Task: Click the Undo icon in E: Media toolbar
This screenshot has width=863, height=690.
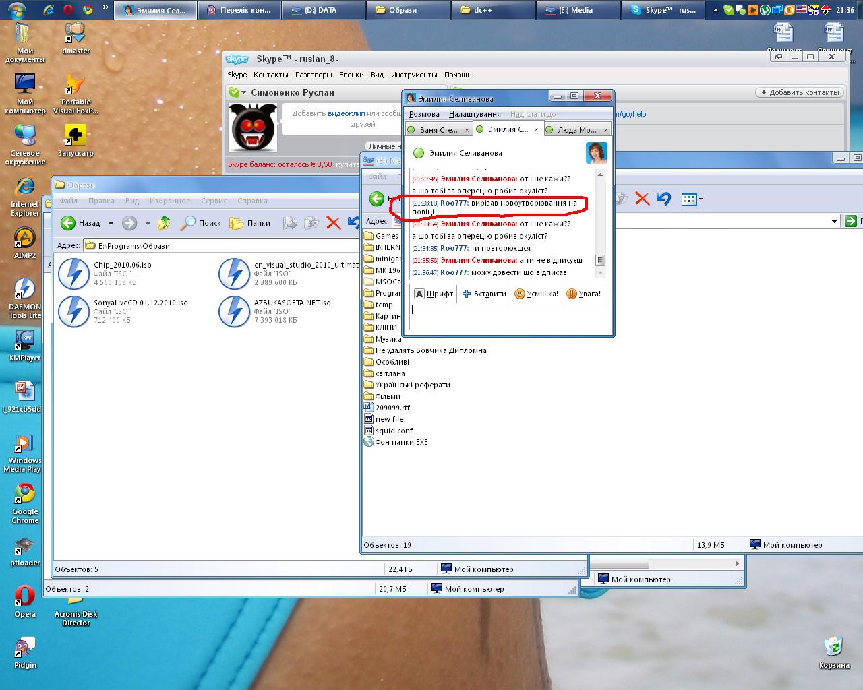Action: pos(663,199)
